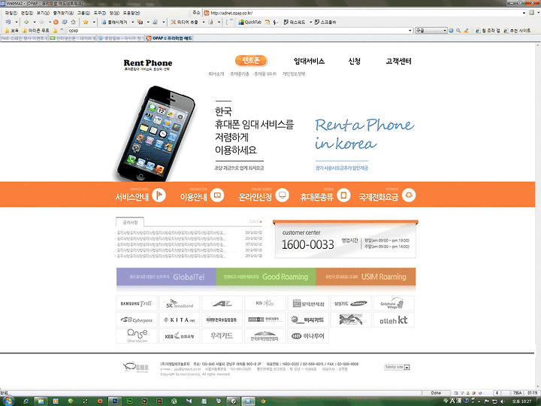The height and width of the screenshot is (406, 541).
Task: Click the KITA.net partner logo
Action: click(x=180, y=320)
